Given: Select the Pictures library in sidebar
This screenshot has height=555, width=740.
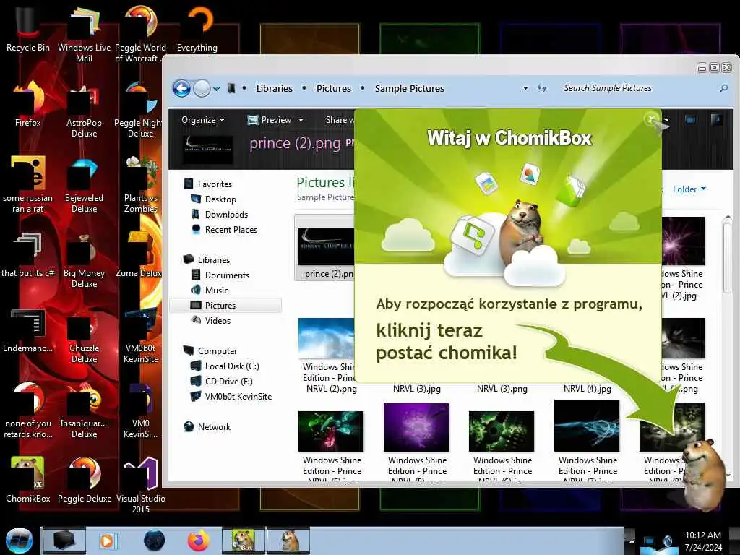Looking at the screenshot, I should tap(225, 306).
